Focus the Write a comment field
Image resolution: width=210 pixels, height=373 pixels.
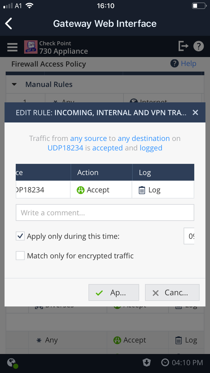[105, 212]
